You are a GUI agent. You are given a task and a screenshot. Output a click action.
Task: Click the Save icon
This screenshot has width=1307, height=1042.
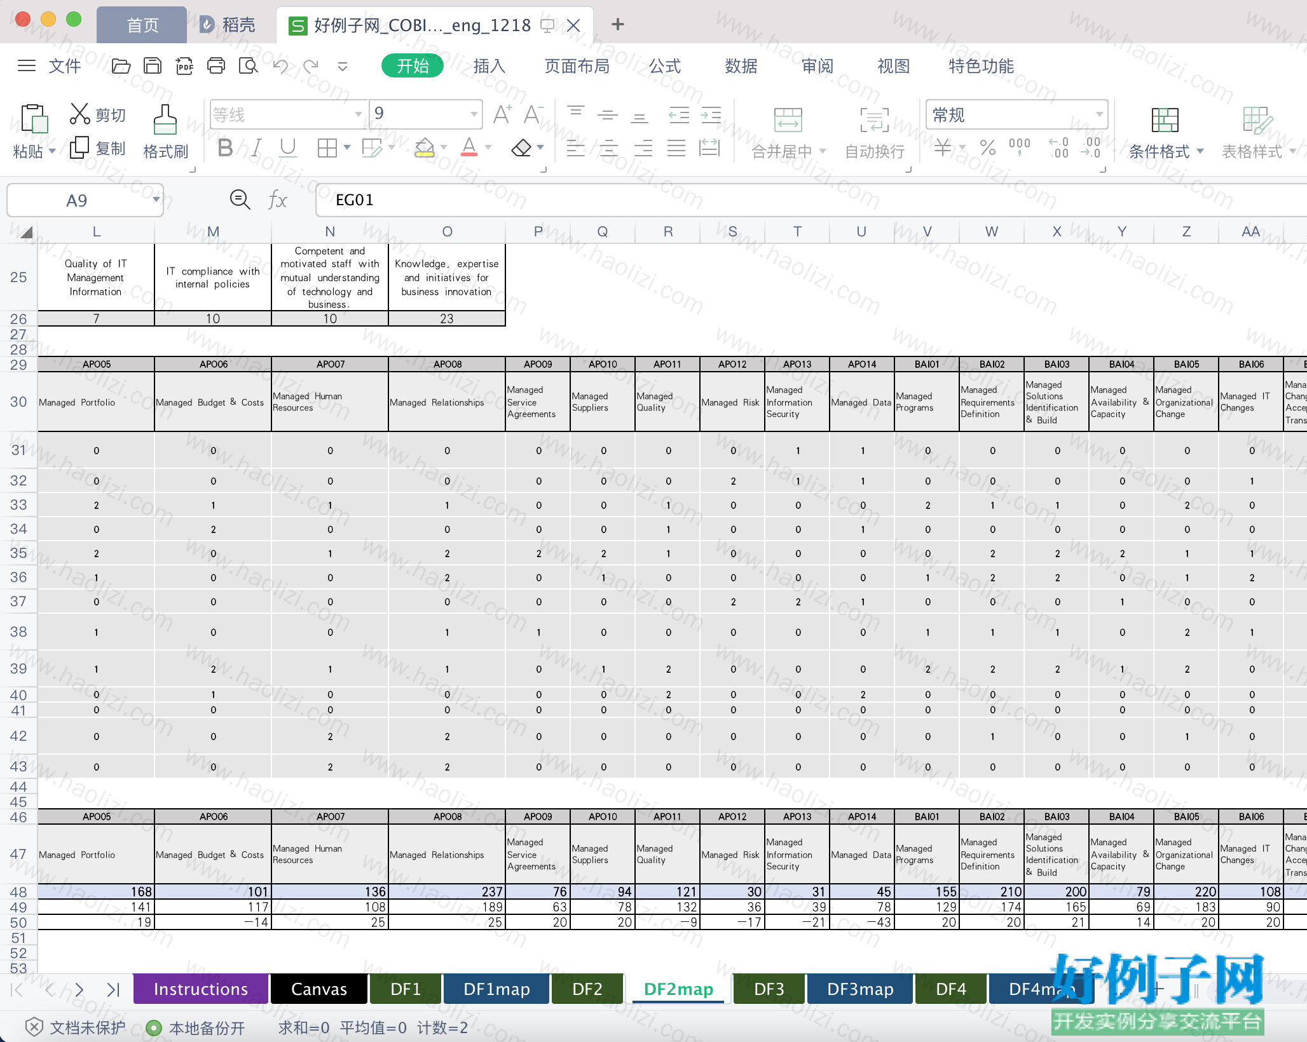click(x=153, y=66)
